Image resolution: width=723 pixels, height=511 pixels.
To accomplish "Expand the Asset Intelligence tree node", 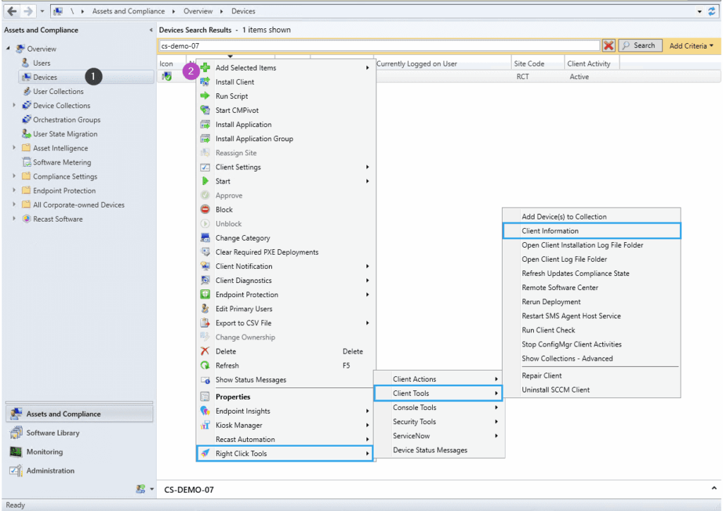I will (x=14, y=148).
